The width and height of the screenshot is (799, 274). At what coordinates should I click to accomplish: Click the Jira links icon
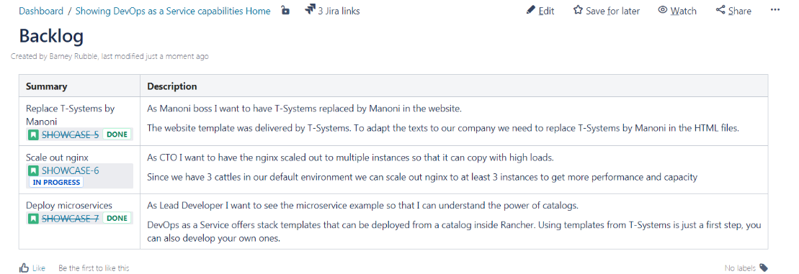(310, 9)
